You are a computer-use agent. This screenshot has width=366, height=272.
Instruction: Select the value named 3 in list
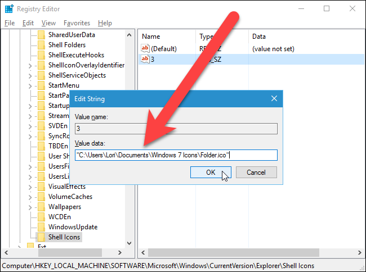153,60
